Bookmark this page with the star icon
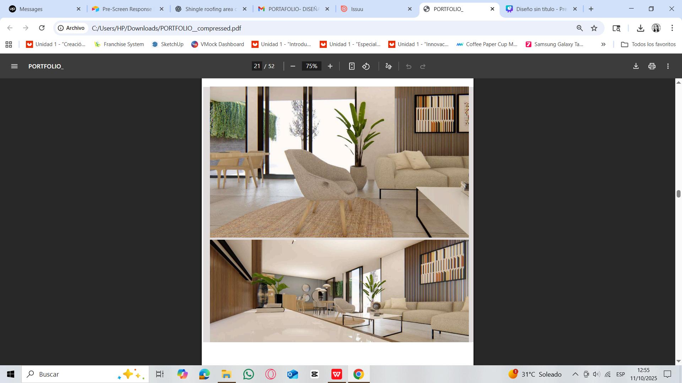This screenshot has width=682, height=383. (x=594, y=28)
